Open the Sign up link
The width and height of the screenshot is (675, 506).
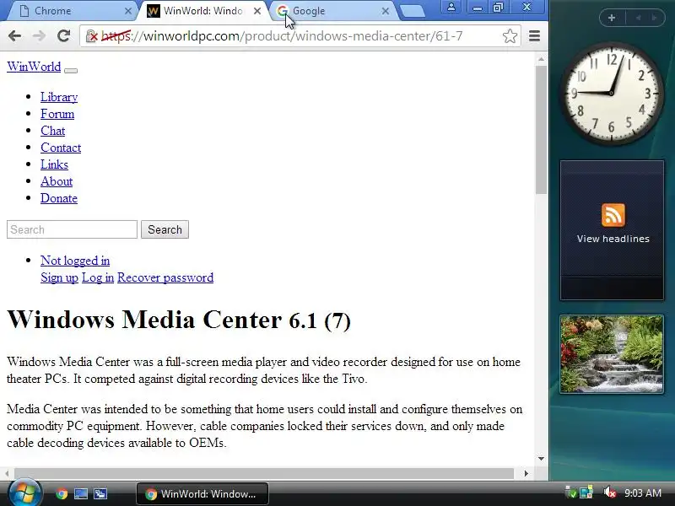(59, 277)
